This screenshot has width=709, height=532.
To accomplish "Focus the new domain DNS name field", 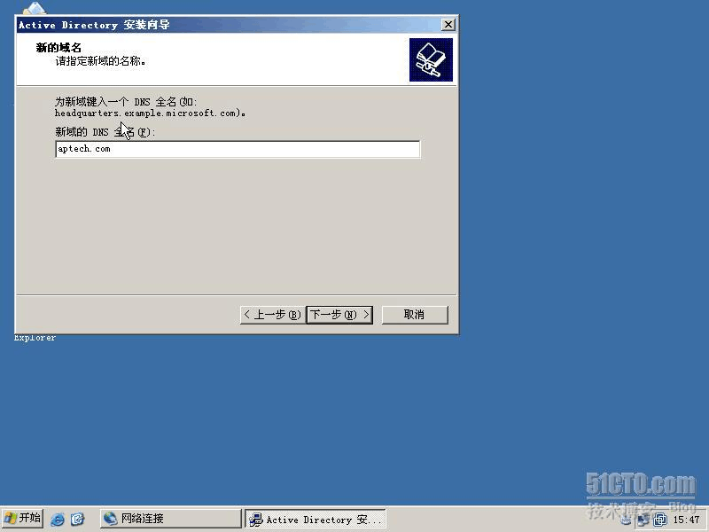I will [237, 149].
